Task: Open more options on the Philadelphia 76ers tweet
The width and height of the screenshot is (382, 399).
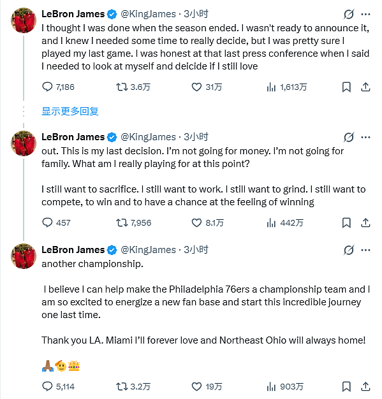Action: click(365, 250)
